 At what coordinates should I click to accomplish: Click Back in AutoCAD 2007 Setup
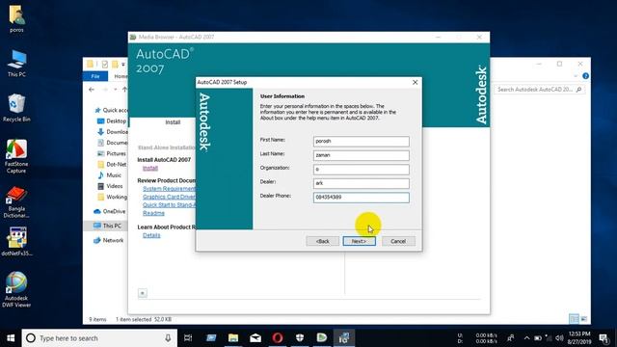point(323,241)
